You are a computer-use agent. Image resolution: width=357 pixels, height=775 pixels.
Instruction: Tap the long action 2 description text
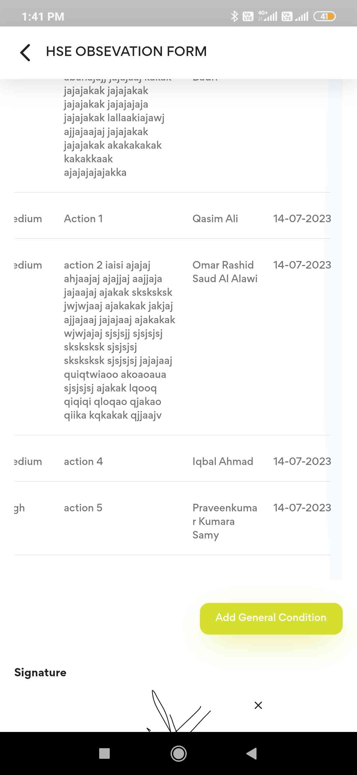click(x=119, y=340)
